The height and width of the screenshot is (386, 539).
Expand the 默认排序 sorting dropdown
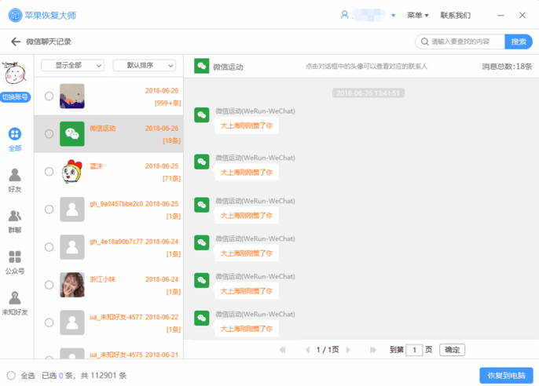[x=144, y=66]
